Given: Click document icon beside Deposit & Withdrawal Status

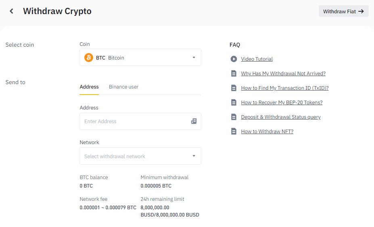Looking at the screenshot, I should click(234, 117).
